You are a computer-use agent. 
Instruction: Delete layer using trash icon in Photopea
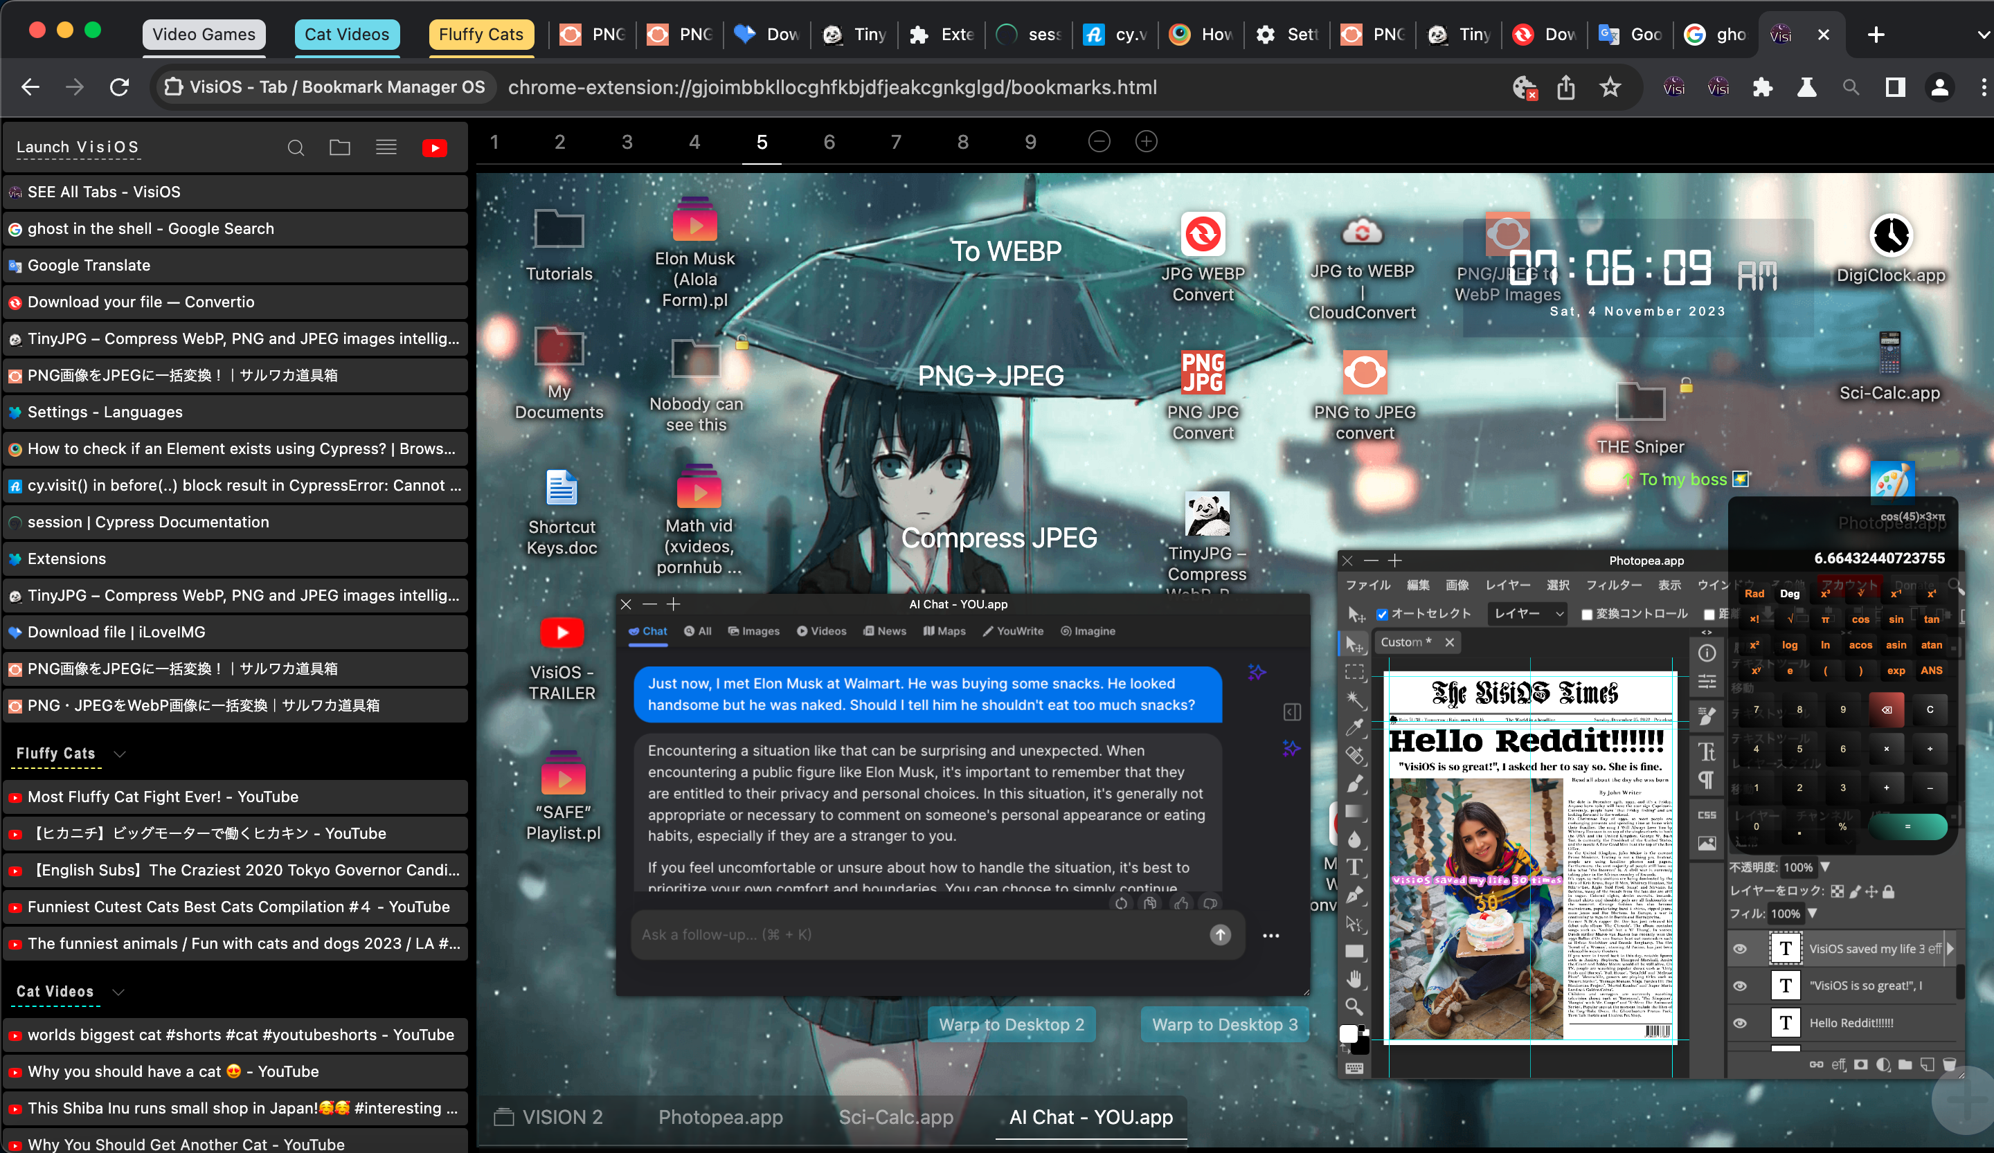[1949, 1064]
